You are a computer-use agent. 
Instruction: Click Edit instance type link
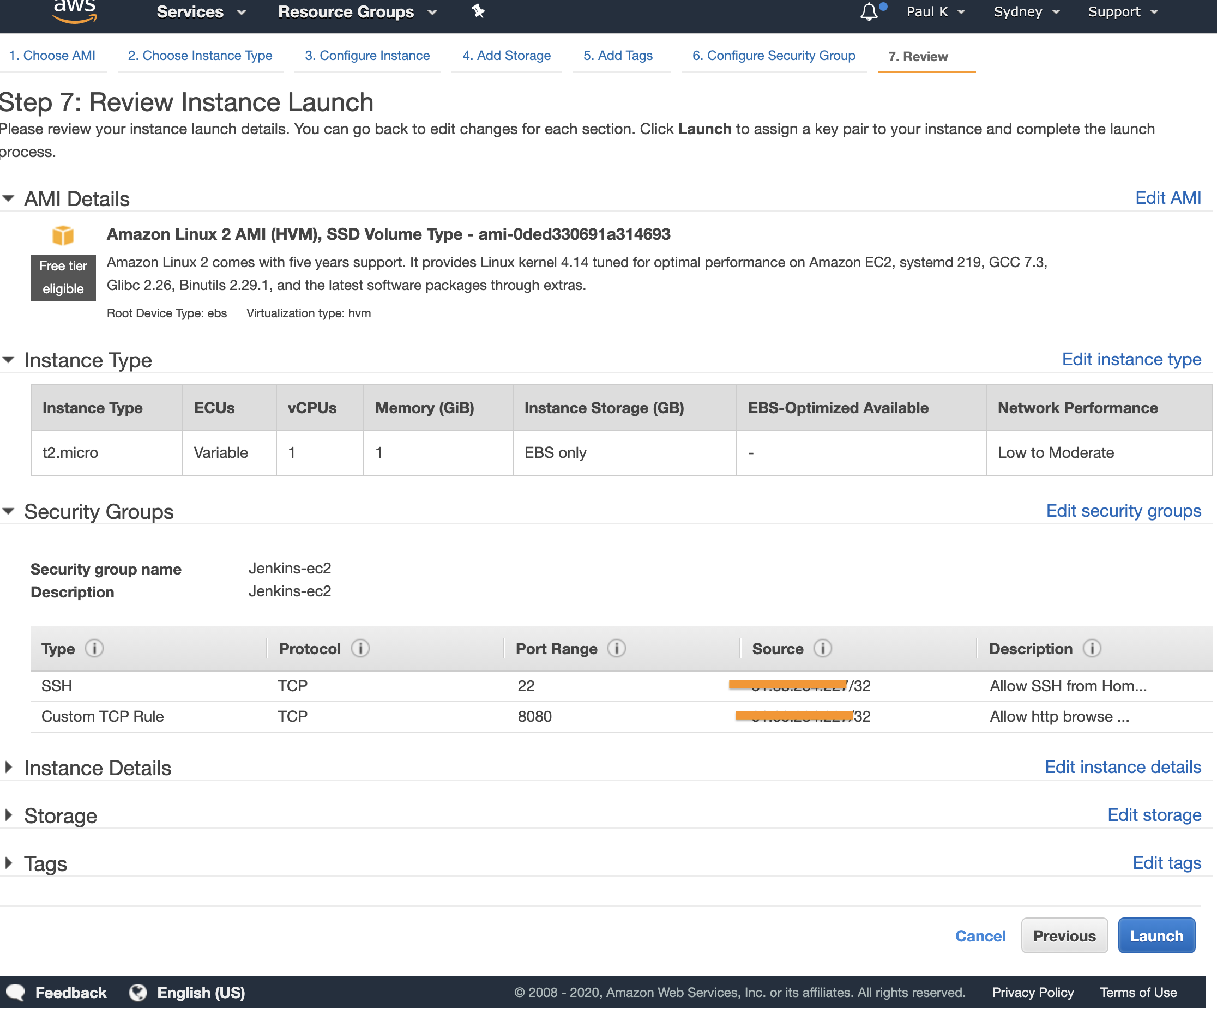click(1131, 360)
